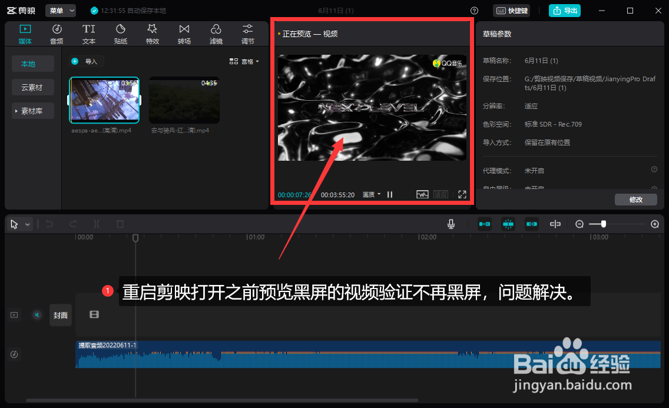Click the 修改 modify button
The image size is (669, 408).
coord(635,200)
